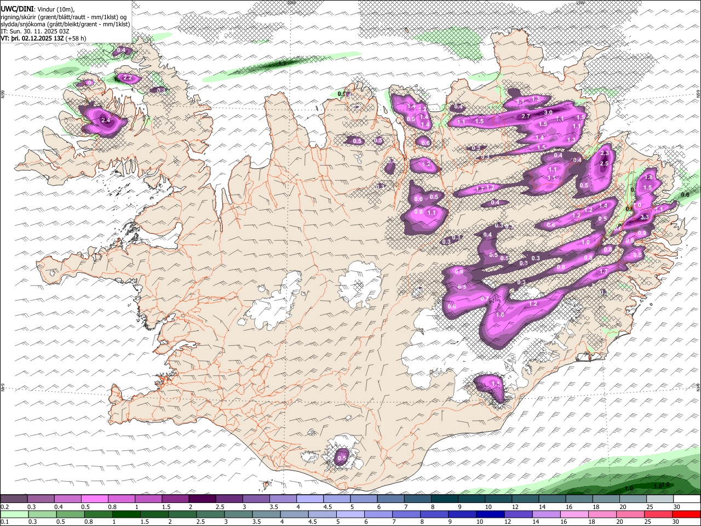Image resolution: width=701 pixels, height=526 pixels.
Task: Click the 3.3 precipitation value on the map
Action: (x=645, y=217)
